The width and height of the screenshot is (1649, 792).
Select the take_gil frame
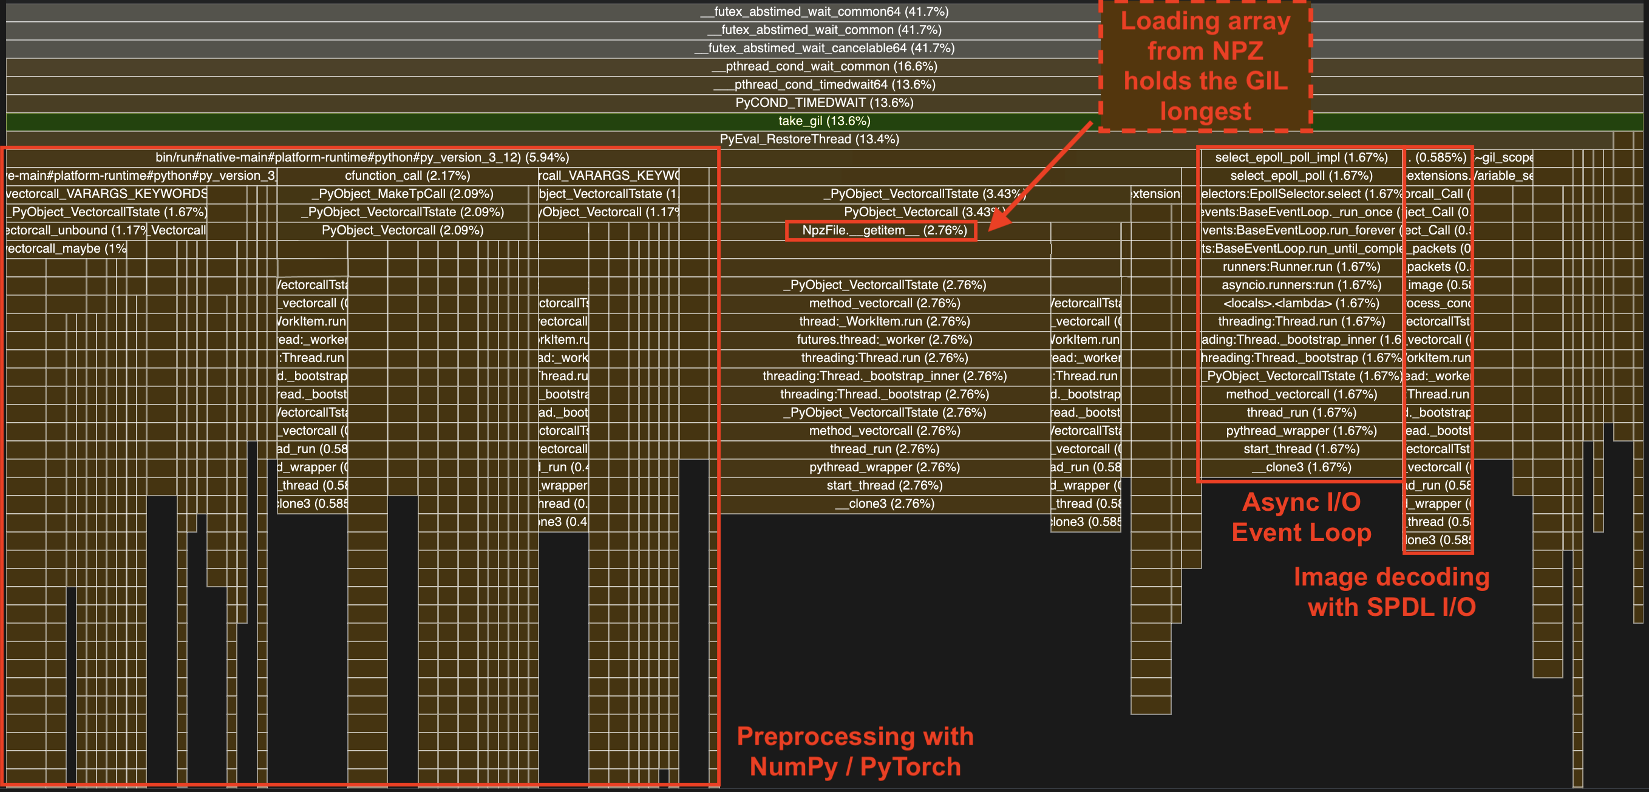coord(824,120)
